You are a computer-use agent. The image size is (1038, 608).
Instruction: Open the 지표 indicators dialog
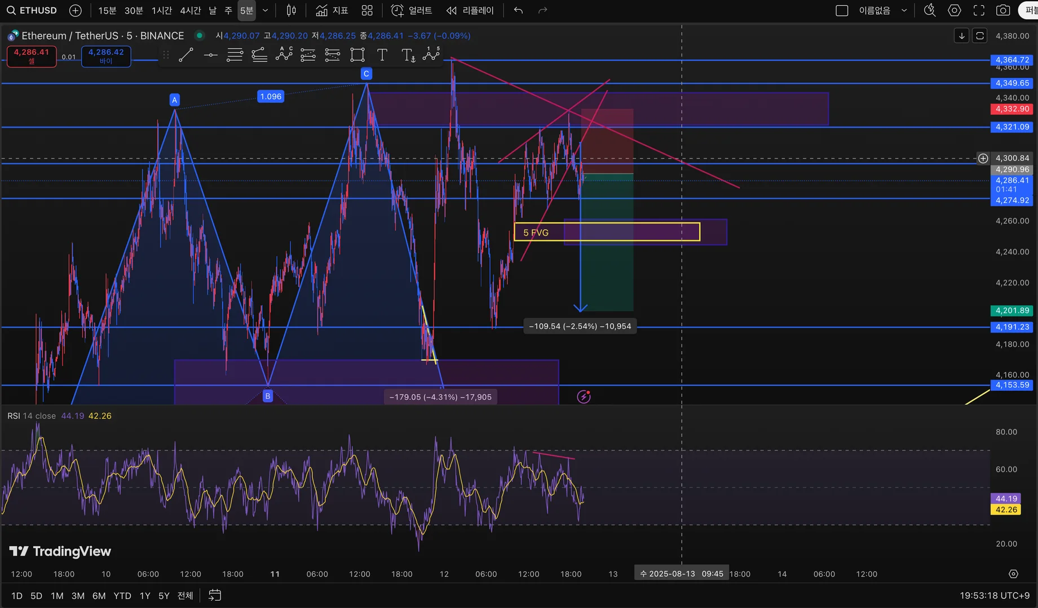(x=332, y=10)
